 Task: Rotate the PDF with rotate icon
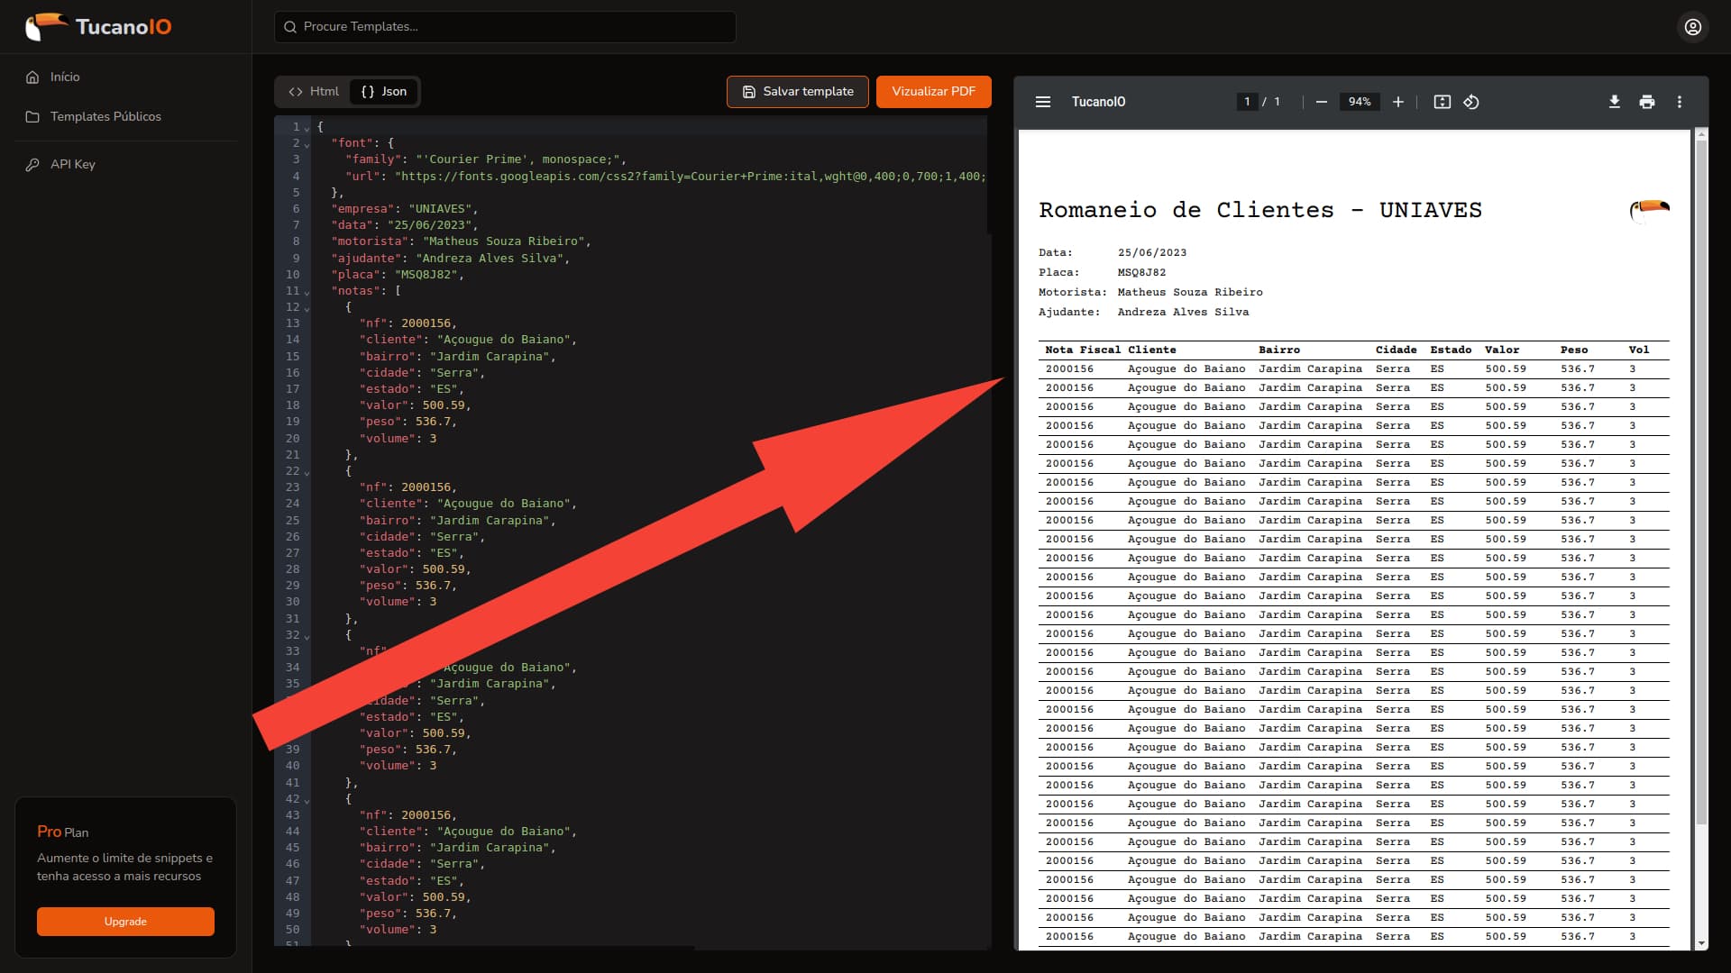tap(1471, 102)
